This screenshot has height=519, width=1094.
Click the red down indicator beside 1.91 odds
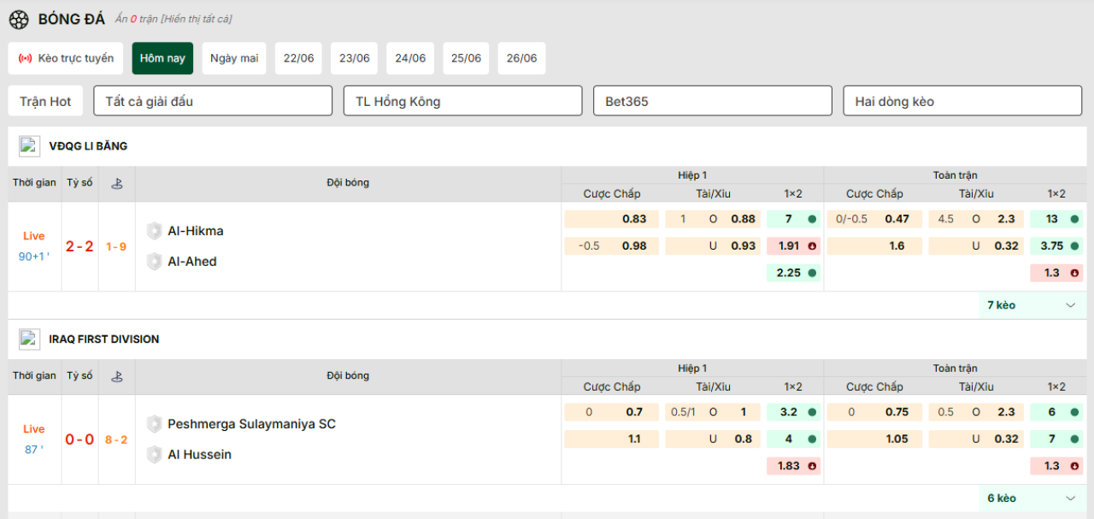[x=811, y=246]
